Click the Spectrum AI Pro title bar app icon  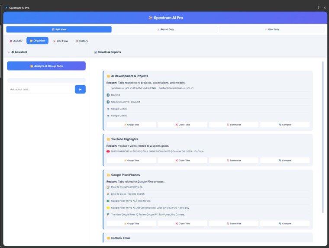pos(6,8)
